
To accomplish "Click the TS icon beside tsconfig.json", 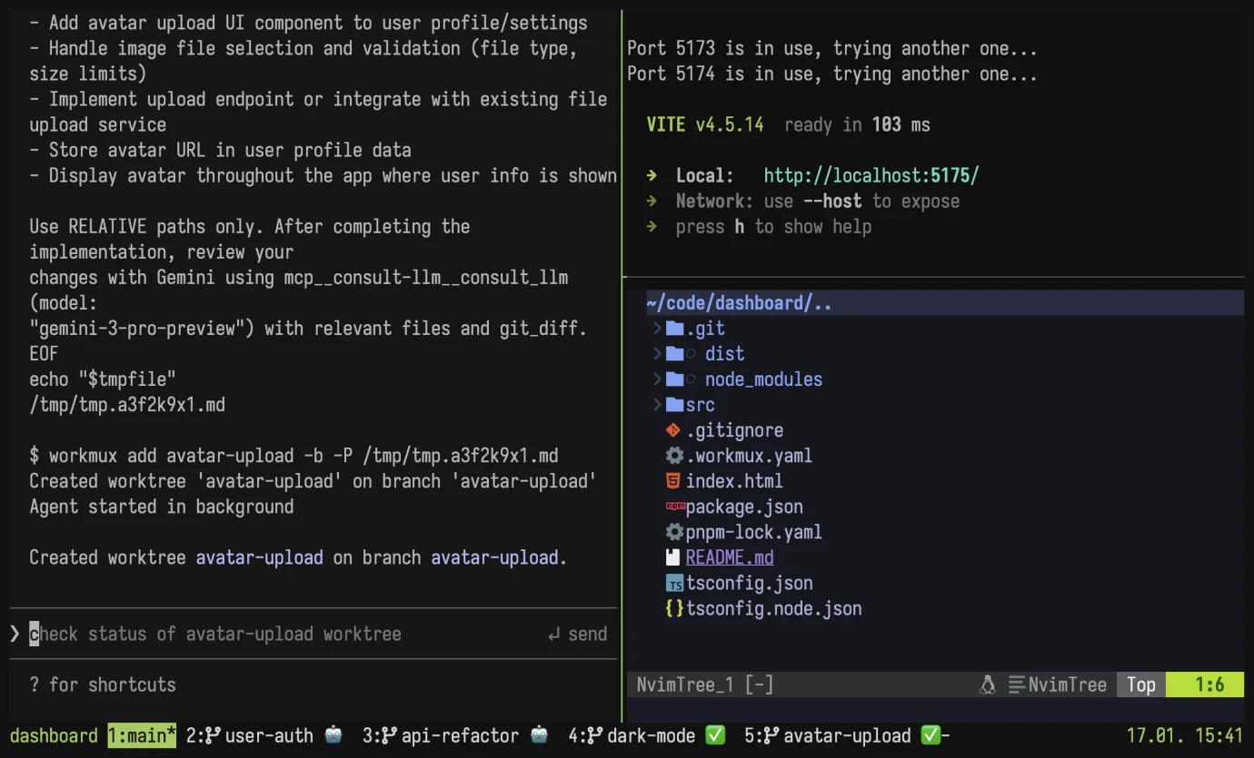I will coord(674,583).
